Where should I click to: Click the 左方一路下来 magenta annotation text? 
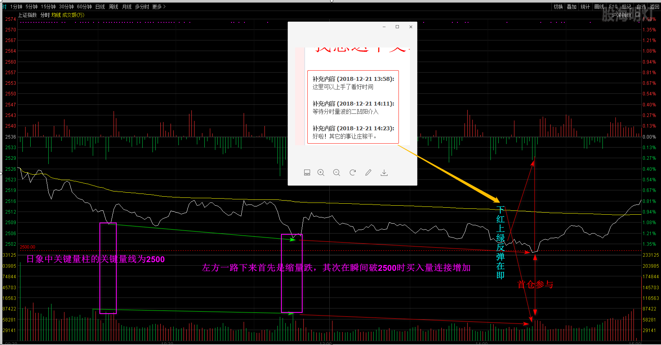[336, 268]
